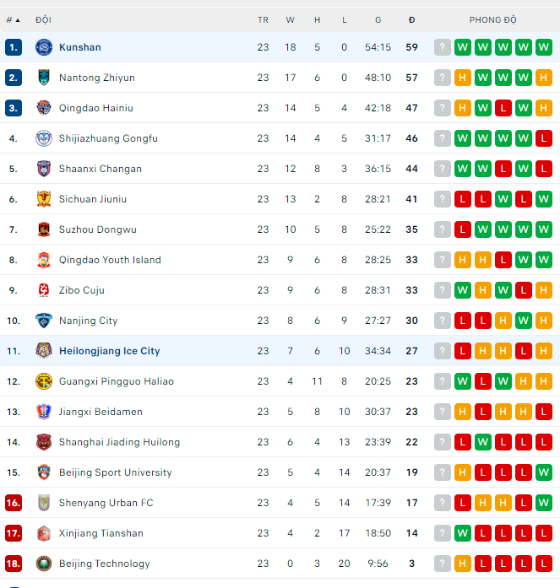
Task: Click Kunshan's gray upcoming match badge
Action: coord(442,47)
